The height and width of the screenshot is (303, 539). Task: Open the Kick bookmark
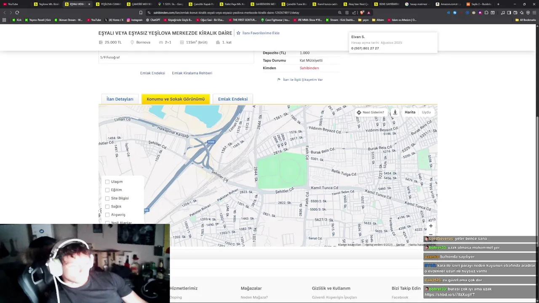tap(17, 20)
